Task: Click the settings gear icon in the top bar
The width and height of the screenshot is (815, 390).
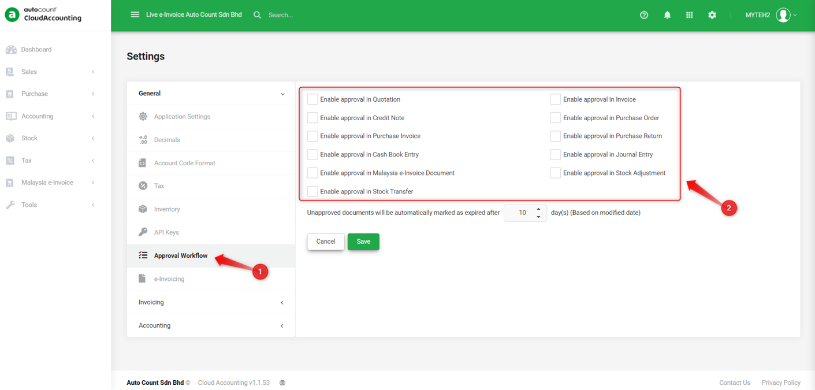Action: [x=712, y=15]
